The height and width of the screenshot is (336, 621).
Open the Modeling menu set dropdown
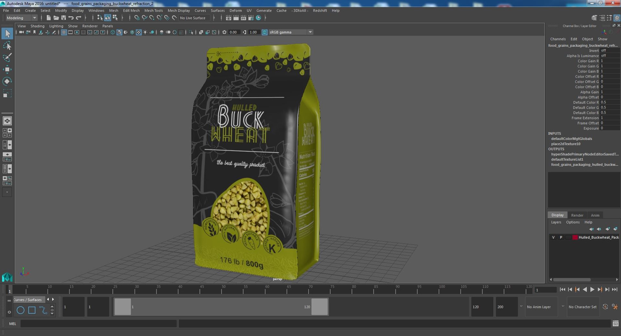pos(21,18)
